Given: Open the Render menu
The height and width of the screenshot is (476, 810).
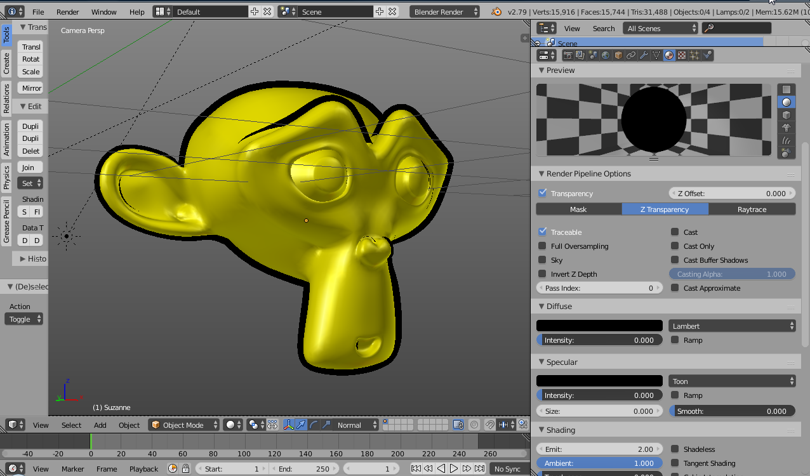Looking at the screenshot, I should point(68,11).
